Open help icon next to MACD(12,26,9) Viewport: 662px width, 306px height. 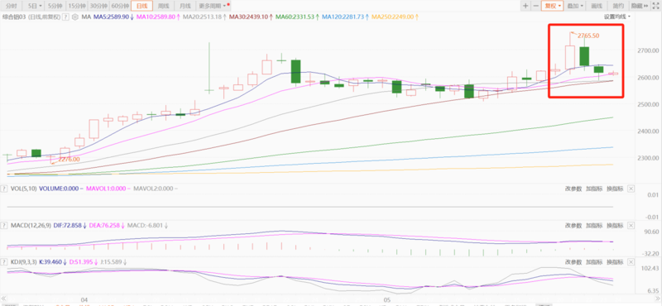click(x=4, y=226)
